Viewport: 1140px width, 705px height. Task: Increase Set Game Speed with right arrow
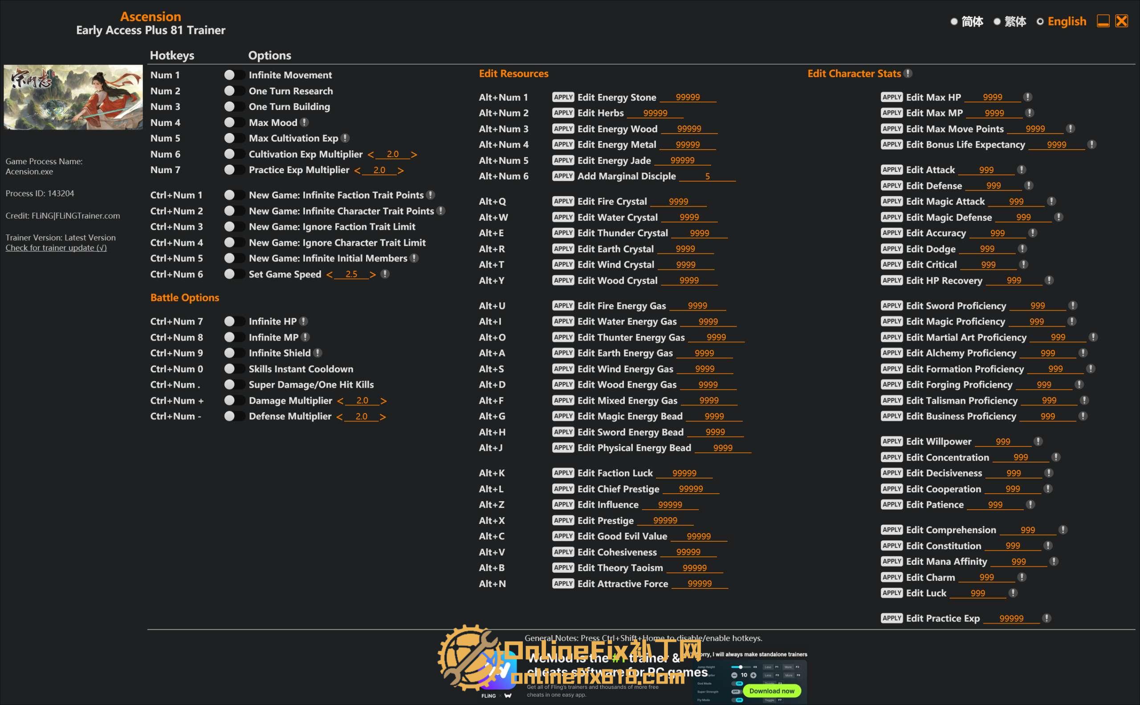tap(372, 275)
